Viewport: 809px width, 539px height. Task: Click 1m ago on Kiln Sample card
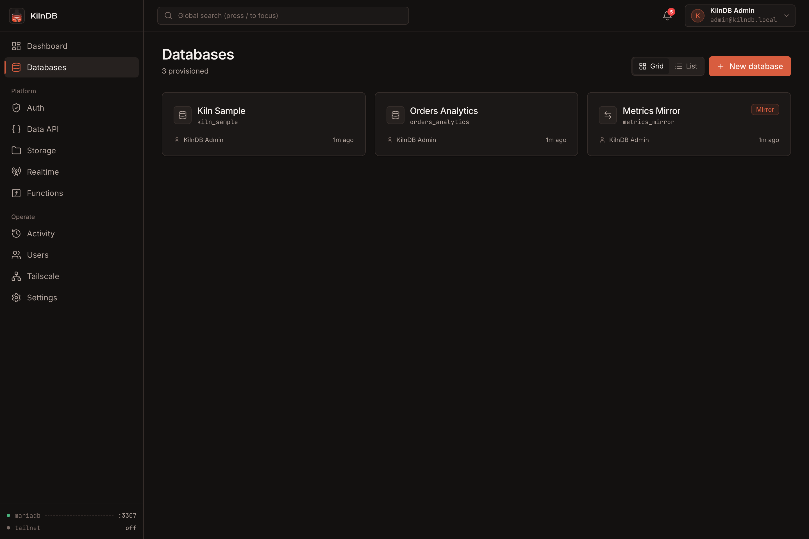tap(343, 140)
